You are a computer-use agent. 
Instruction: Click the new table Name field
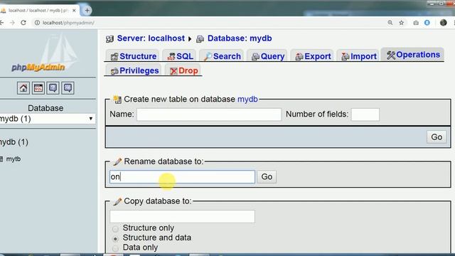(x=209, y=114)
